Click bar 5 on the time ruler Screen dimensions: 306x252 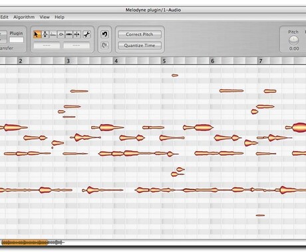[164, 61]
